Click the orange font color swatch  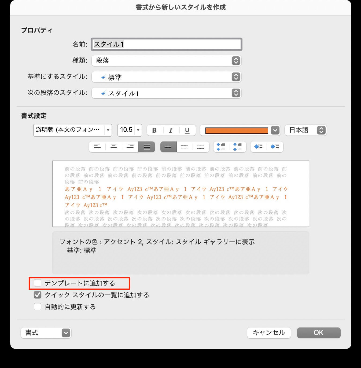[x=237, y=130]
